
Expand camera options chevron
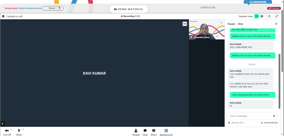pos(11,129)
